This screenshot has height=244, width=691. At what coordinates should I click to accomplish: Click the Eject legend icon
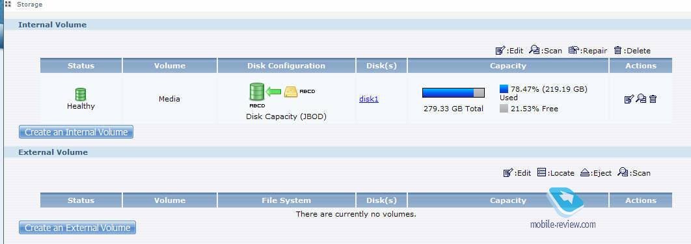585,172
